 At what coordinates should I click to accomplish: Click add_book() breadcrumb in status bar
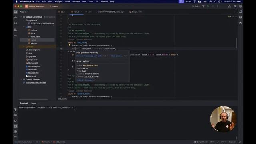click(x=59, y=142)
